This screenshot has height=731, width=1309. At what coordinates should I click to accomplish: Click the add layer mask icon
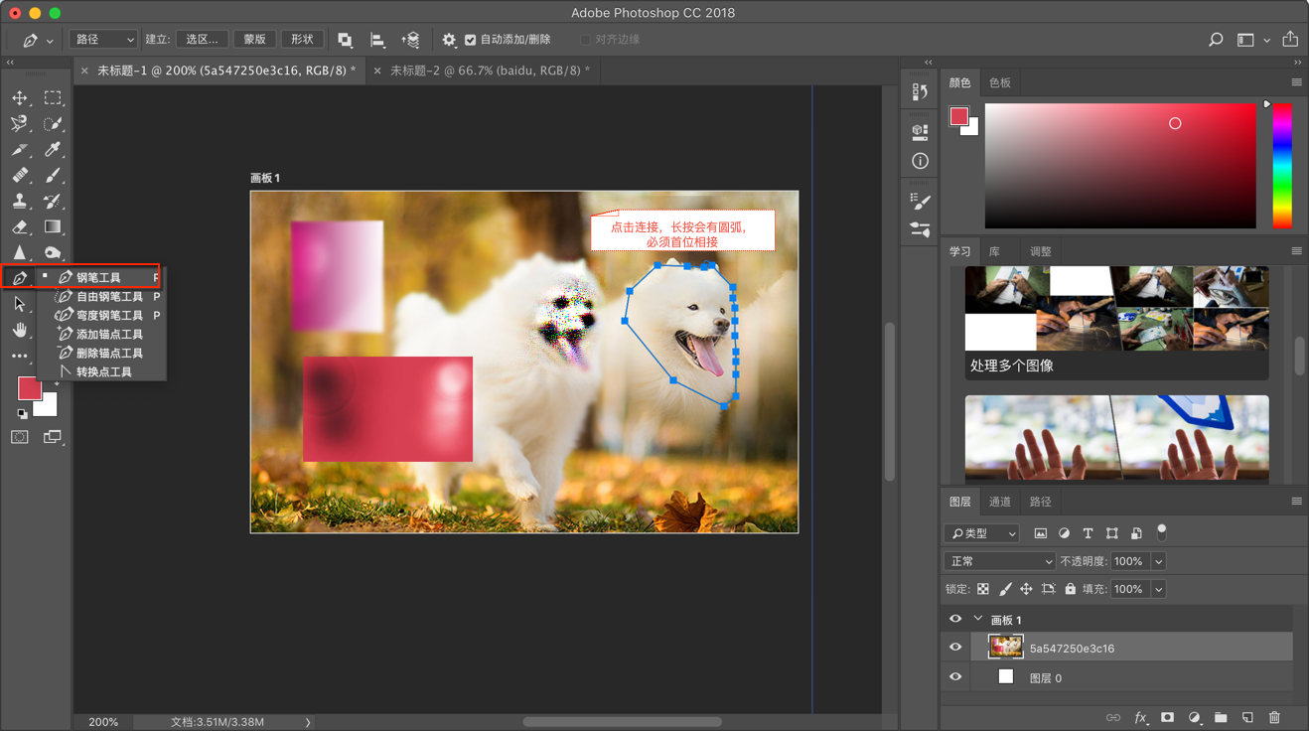1167,717
